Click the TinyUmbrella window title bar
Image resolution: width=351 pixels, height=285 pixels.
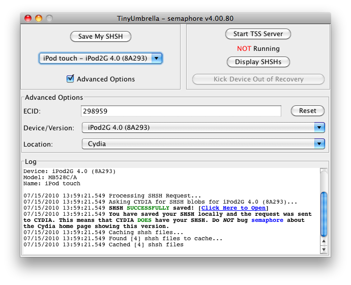point(175,18)
